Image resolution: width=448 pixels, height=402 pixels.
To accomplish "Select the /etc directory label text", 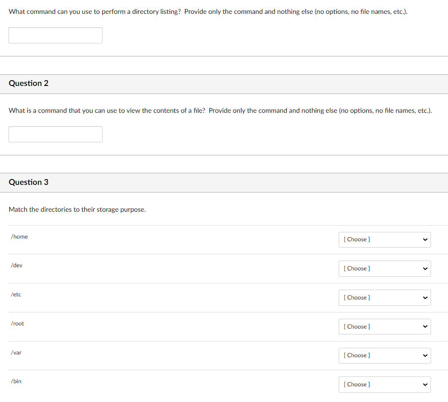I will pos(16,295).
